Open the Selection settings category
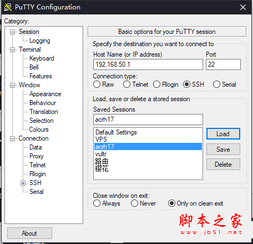The height and width of the screenshot is (244, 253). coord(42,121)
